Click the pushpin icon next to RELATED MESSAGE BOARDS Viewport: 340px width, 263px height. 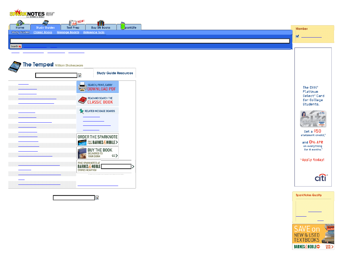coord(81,111)
